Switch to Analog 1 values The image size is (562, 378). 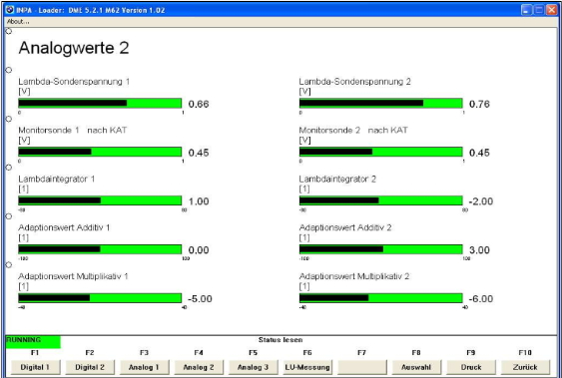tap(144, 367)
